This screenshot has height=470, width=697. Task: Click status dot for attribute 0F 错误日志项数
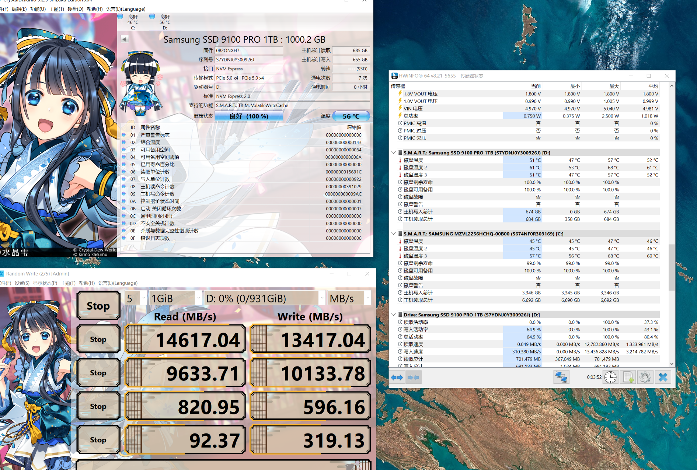pyautogui.click(x=124, y=238)
